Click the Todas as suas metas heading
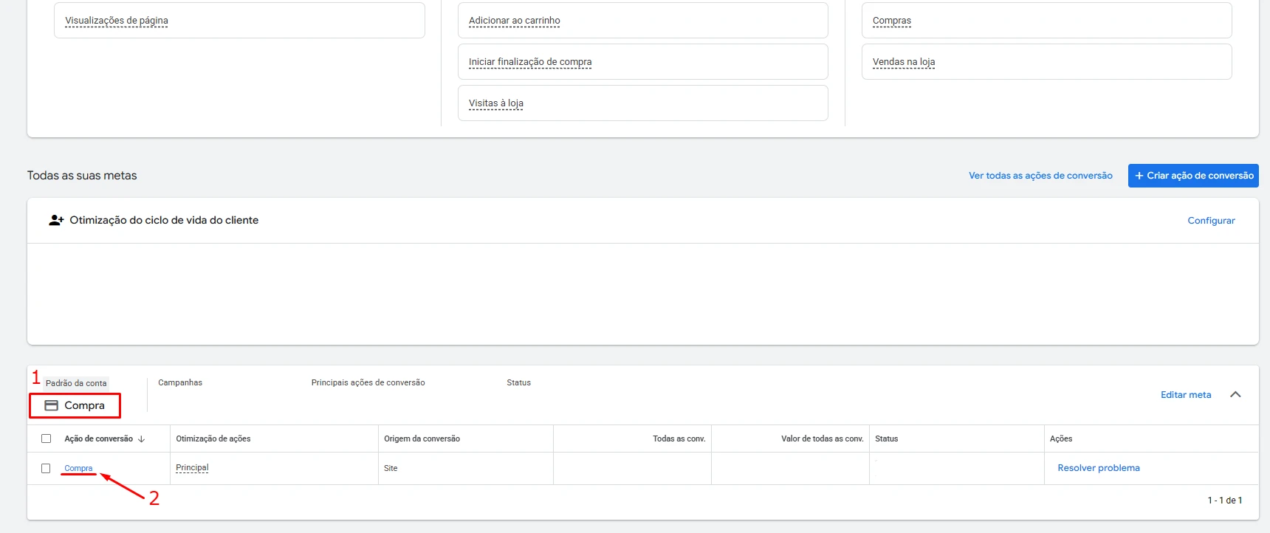1270x533 pixels. pos(82,176)
